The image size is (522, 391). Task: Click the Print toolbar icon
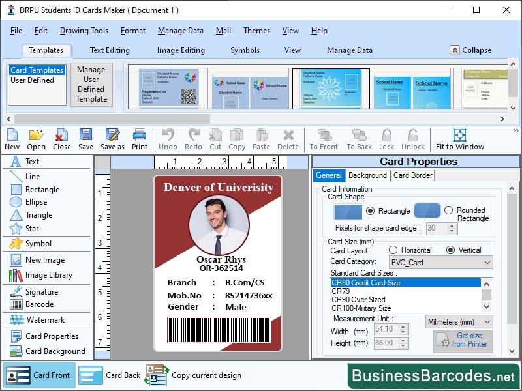pos(139,138)
